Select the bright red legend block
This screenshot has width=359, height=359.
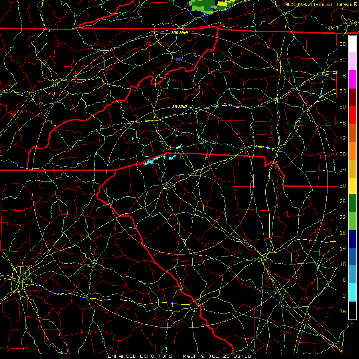[352, 115]
